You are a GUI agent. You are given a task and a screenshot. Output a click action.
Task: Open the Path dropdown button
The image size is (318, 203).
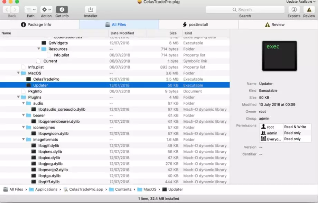pyautogui.click(x=31, y=10)
